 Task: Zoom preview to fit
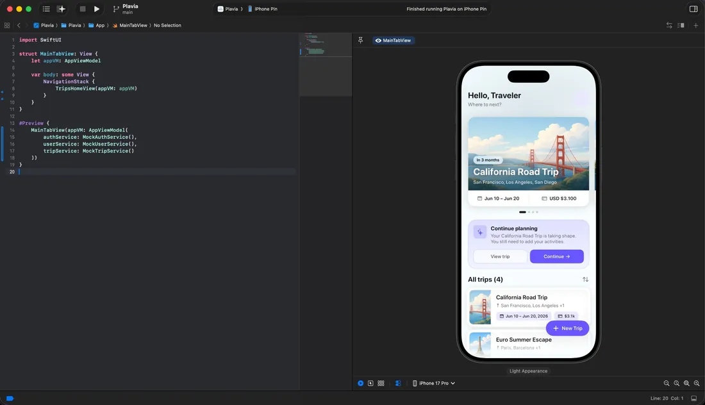coord(686,383)
